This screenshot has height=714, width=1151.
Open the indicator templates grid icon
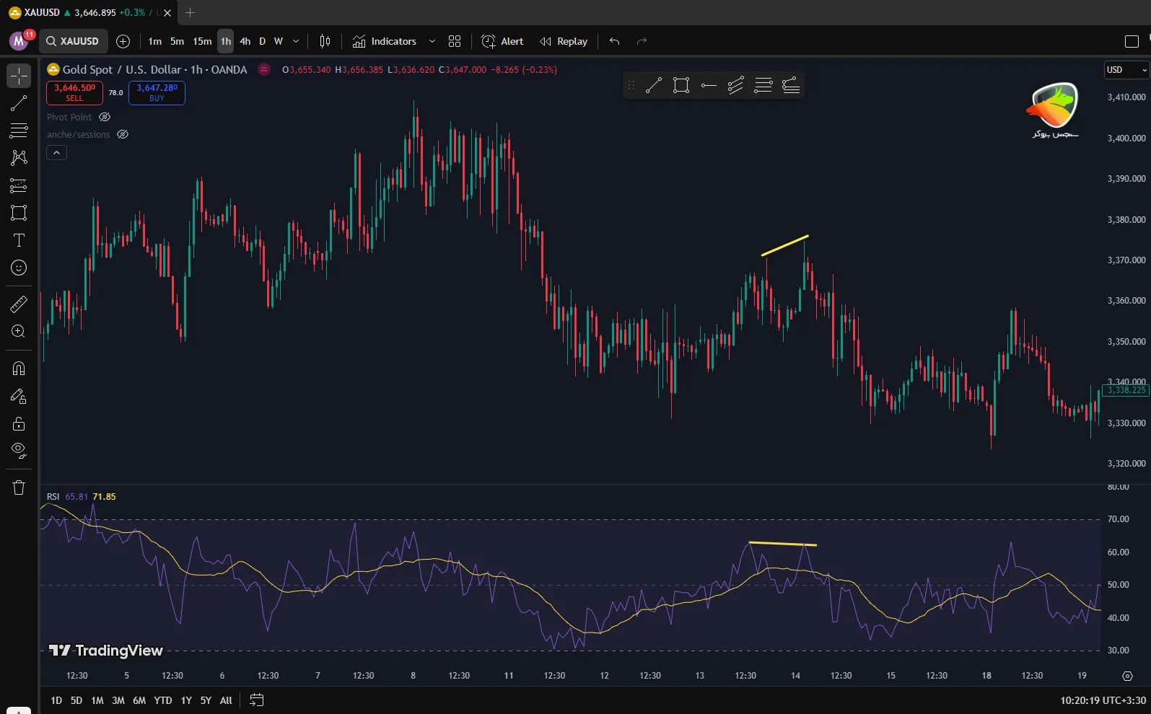pos(455,41)
